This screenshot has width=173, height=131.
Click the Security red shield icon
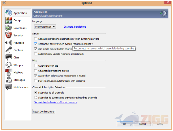(x=9, y=35)
